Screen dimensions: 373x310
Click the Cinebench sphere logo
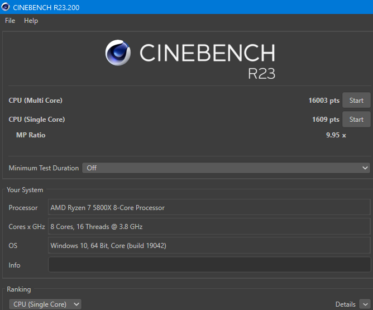click(x=118, y=53)
